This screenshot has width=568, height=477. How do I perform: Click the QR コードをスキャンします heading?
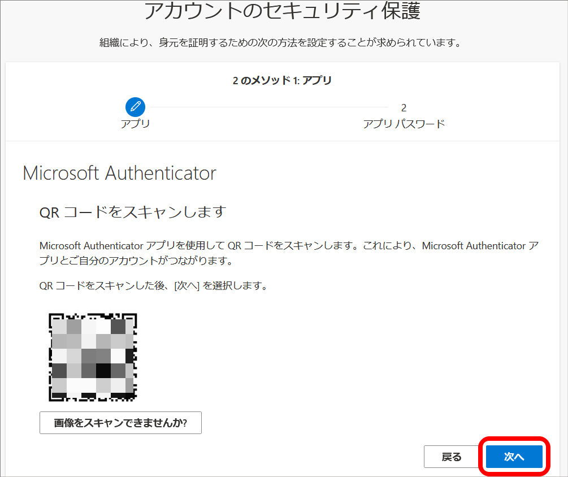point(133,212)
